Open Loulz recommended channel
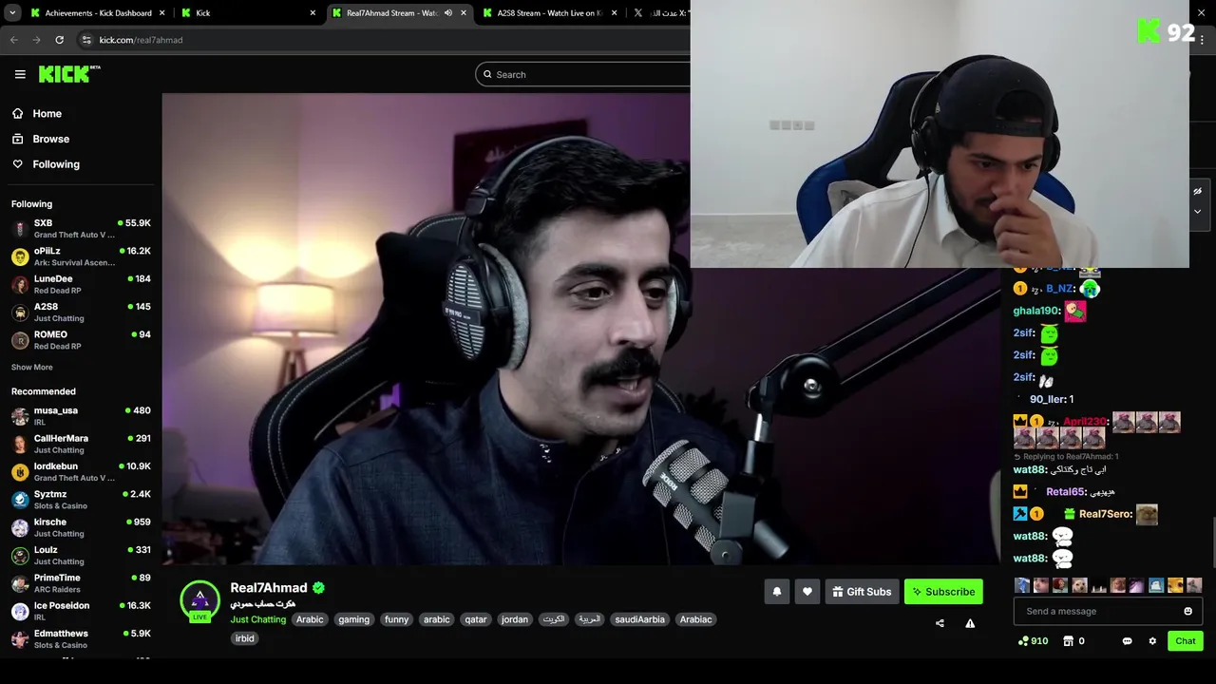1216x684 pixels. click(81, 556)
